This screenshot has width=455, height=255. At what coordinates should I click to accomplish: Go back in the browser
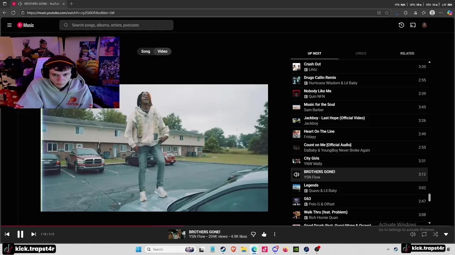(x=5, y=13)
